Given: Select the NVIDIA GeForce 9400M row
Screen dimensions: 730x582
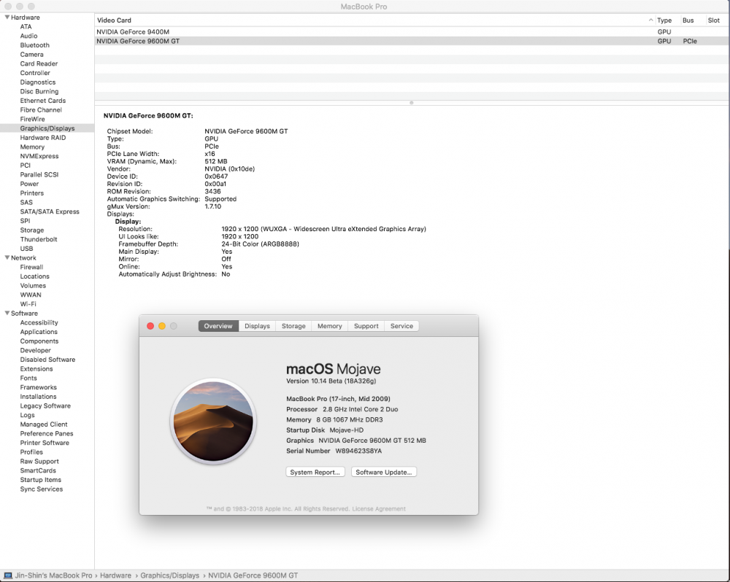Looking at the screenshot, I should [412, 31].
